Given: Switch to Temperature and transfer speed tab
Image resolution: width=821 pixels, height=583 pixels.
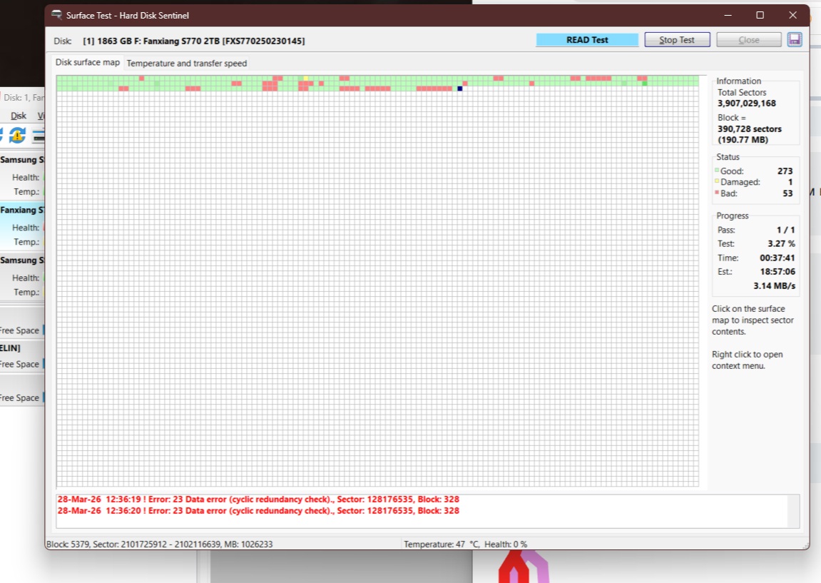Looking at the screenshot, I should tap(186, 63).
